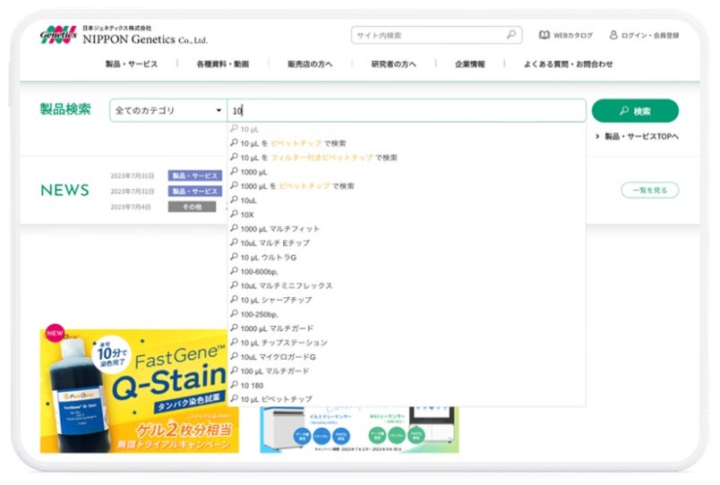The width and height of the screenshot is (720, 485).
Task: Open the sequencer campaign banner
Action: pos(359,430)
